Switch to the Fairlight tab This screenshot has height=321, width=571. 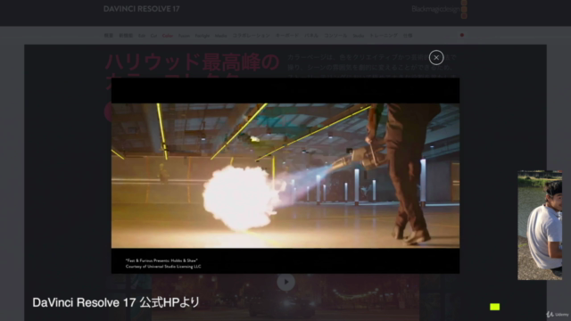point(203,36)
